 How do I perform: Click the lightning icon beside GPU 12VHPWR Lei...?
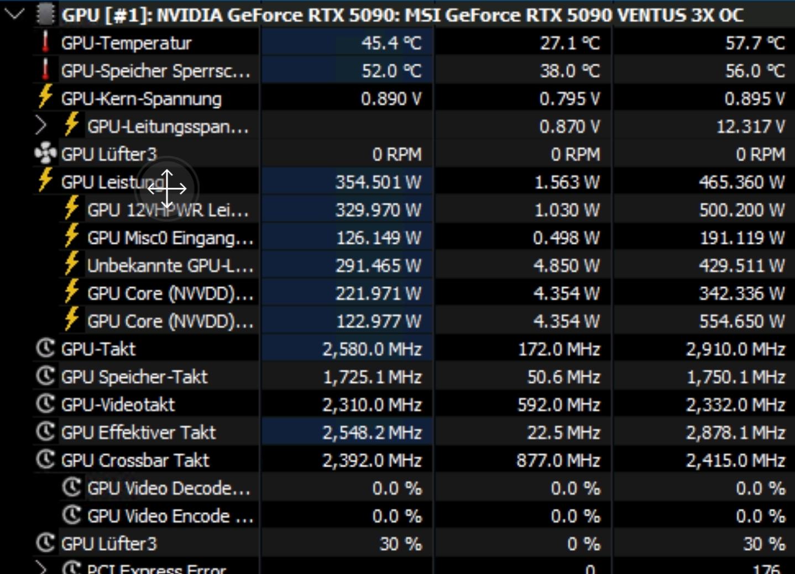pos(71,208)
